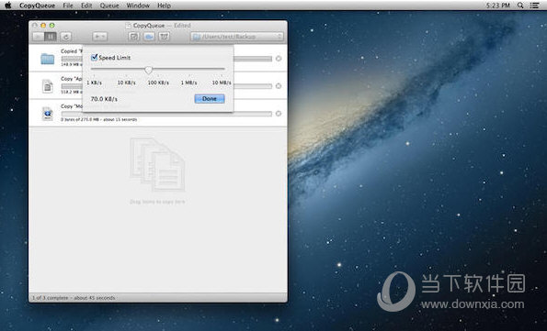Click the "10 MB/s" slider label
Image resolution: width=547 pixels, height=331 pixels.
coord(222,83)
